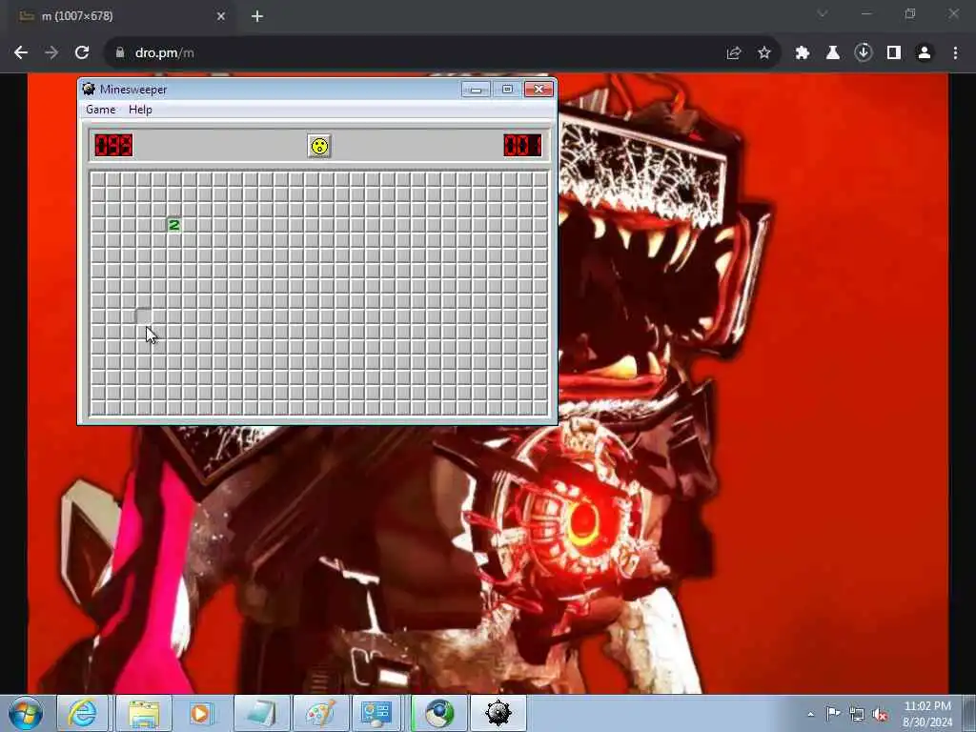Click the revealed green 2 cell

point(174,225)
